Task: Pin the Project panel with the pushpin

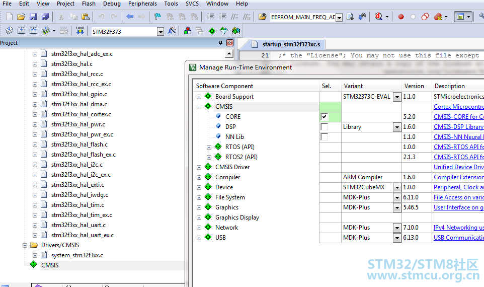Action: pos(220,43)
